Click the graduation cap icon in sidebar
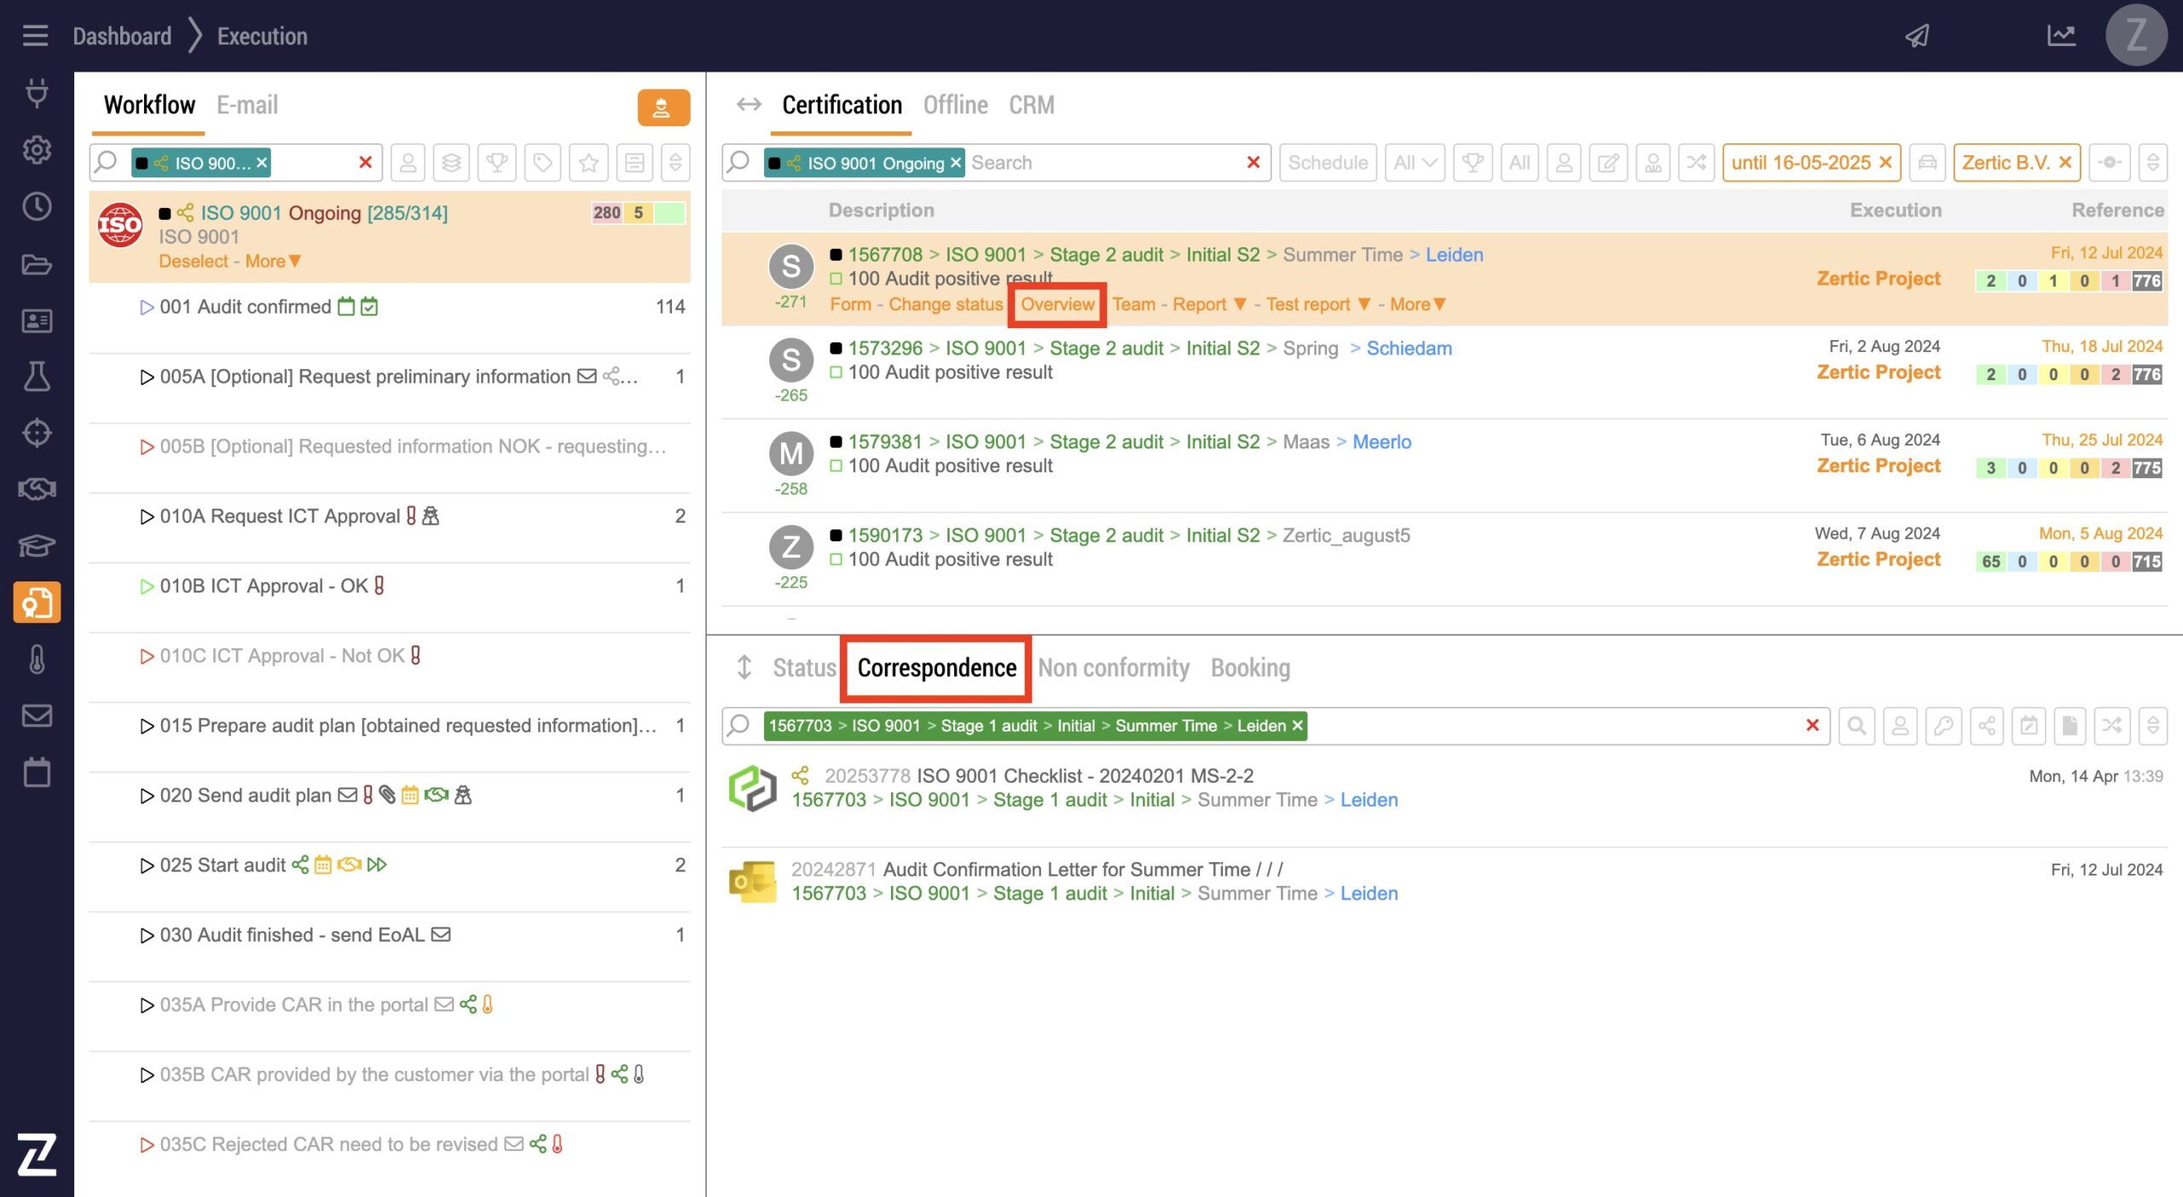Screen dimensions: 2183x1197 [x=37, y=545]
